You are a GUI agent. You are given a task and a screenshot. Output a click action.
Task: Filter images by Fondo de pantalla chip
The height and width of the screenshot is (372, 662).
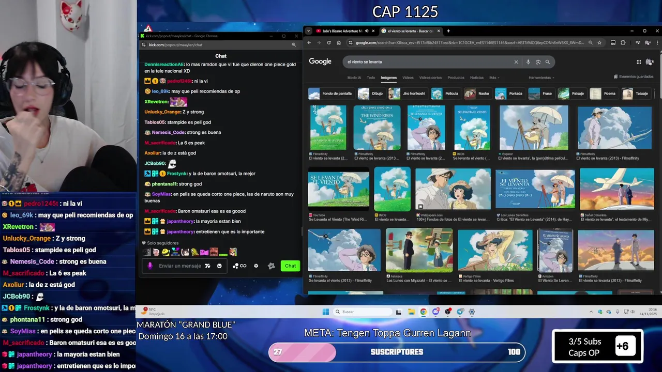(331, 94)
